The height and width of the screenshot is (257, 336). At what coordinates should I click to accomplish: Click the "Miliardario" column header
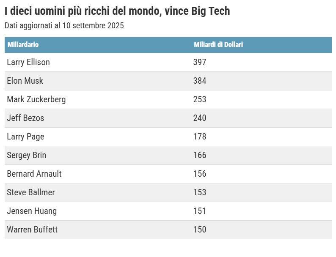coord(23,45)
